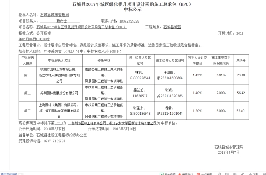Click the underlined phone number 18079725828

129,21
